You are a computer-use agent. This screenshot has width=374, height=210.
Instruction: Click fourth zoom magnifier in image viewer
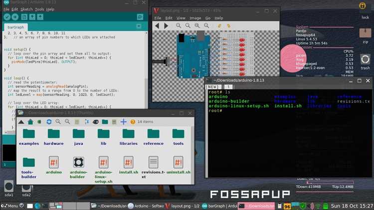pyautogui.click(x=206, y=25)
